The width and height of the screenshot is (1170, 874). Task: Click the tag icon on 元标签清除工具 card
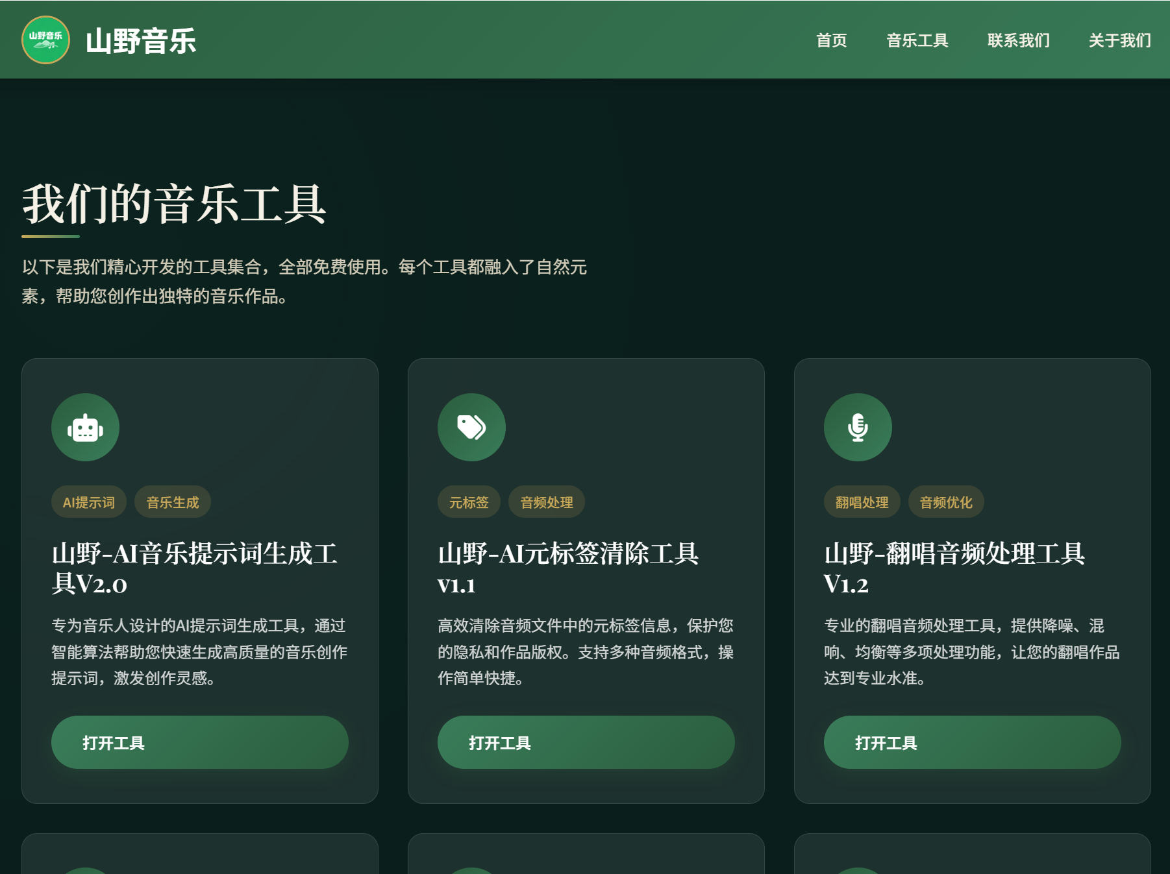click(471, 427)
